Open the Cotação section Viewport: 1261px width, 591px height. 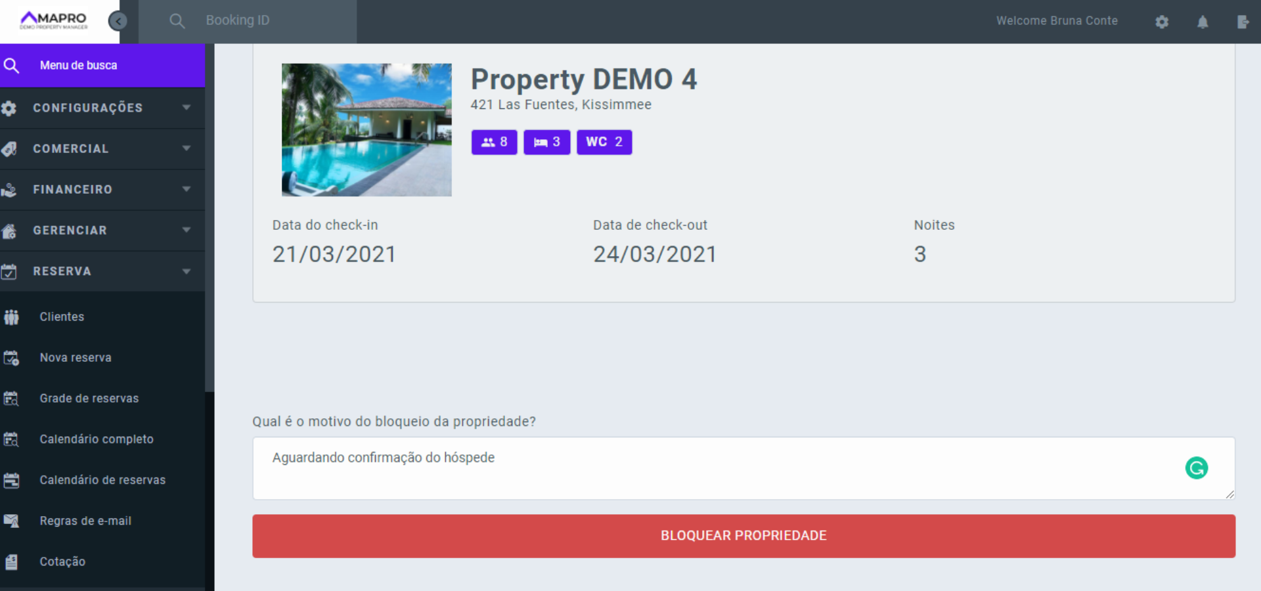[x=62, y=561]
